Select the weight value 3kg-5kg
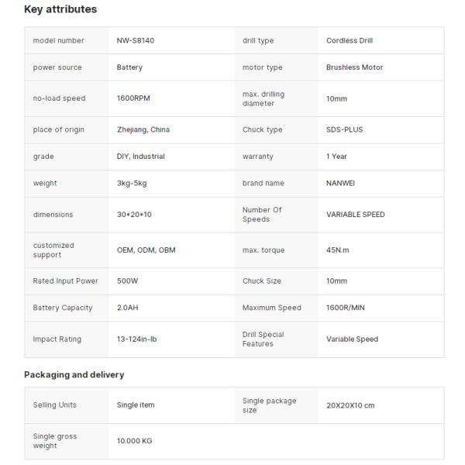 point(133,184)
